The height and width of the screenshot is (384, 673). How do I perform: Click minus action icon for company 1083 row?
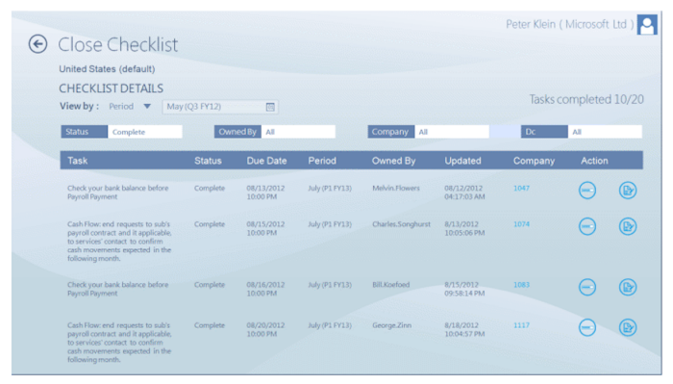[x=587, y=287]
